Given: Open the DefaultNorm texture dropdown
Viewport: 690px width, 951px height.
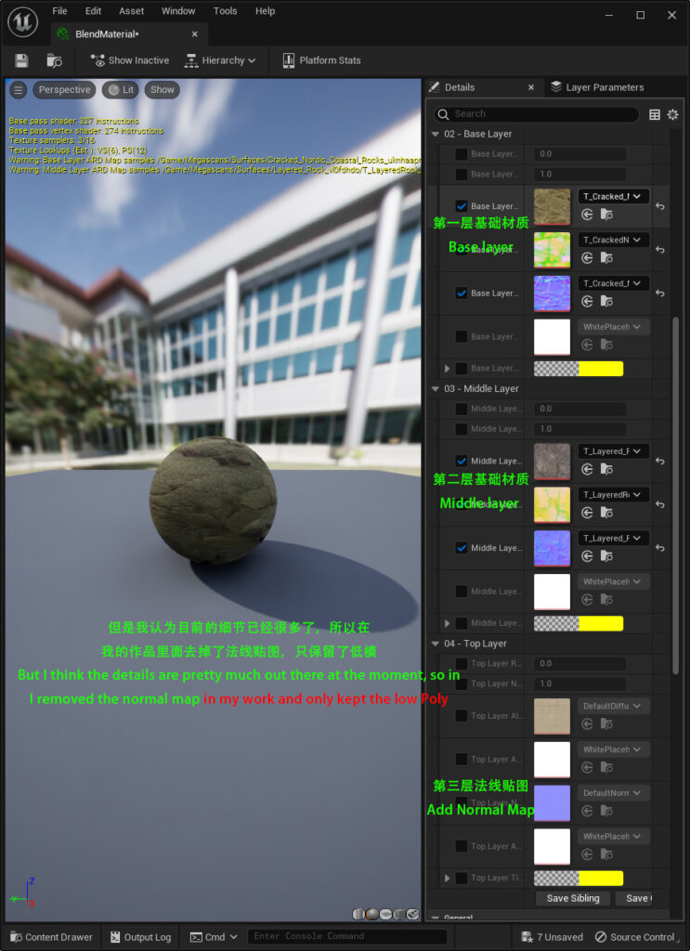Looking at the screenshot, I should tap(613, 793).
